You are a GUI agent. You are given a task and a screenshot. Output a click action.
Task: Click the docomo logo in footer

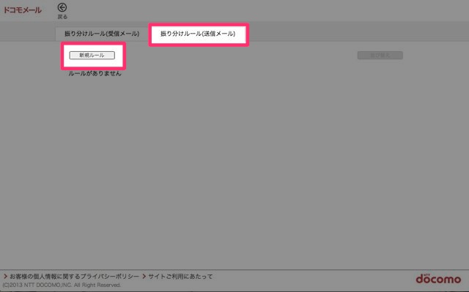click(438, 279)
